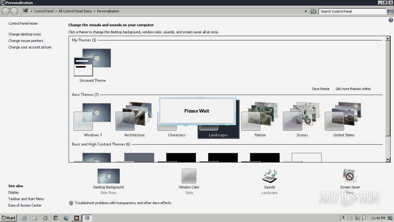394x222 pixels.
Task: Click into the Search Control Panel field
Action: pos(352,11)
